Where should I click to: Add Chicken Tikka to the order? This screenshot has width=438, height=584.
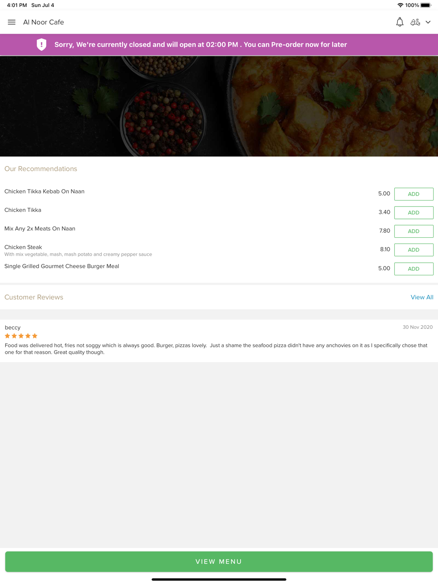coord(413,213)
